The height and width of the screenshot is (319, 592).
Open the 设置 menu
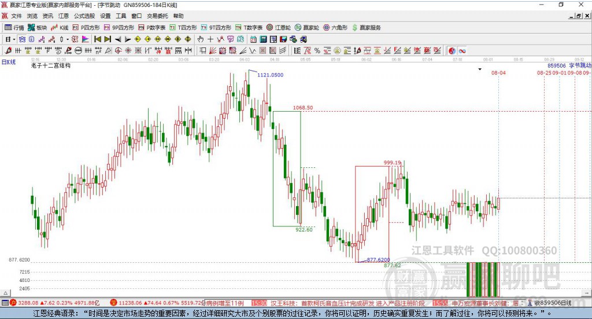pyautogui.click(x=105, y=16)
